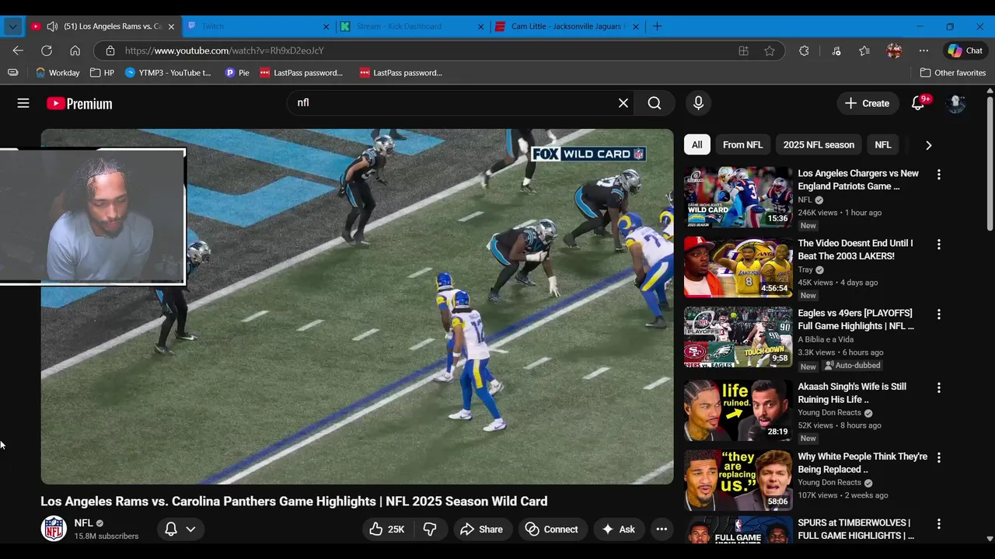This screenshot has height=559, width=995.
Task: Open browser settings and more ellipsis
Action: point(923,50)
